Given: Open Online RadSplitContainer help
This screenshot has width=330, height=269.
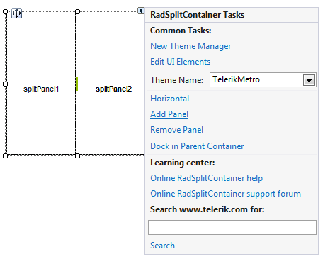Looking at the screenshot, I should click(206, 178).
